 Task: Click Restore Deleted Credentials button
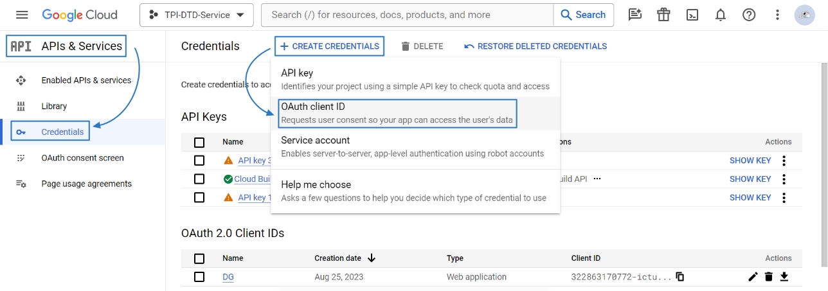pos(535,46)
